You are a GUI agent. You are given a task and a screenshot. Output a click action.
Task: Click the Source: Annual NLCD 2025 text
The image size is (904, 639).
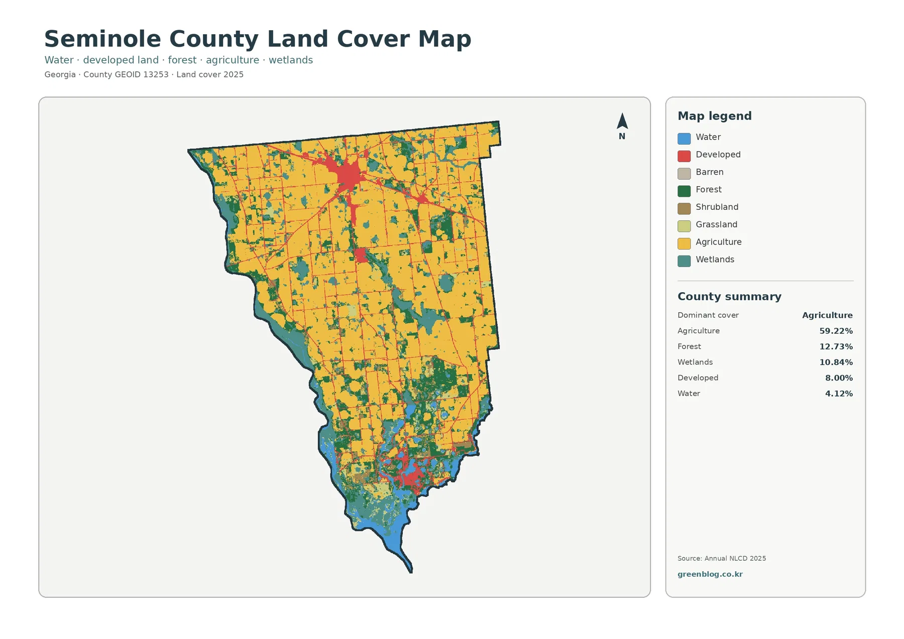tap(722, 558)
